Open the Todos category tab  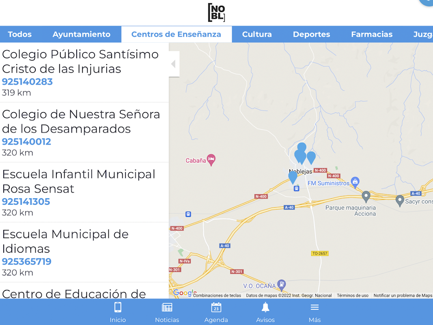coord(19,34)
